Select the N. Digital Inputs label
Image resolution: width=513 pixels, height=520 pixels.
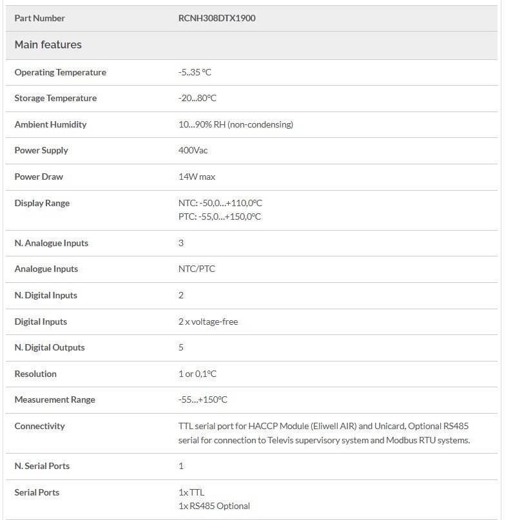point(46,295)
